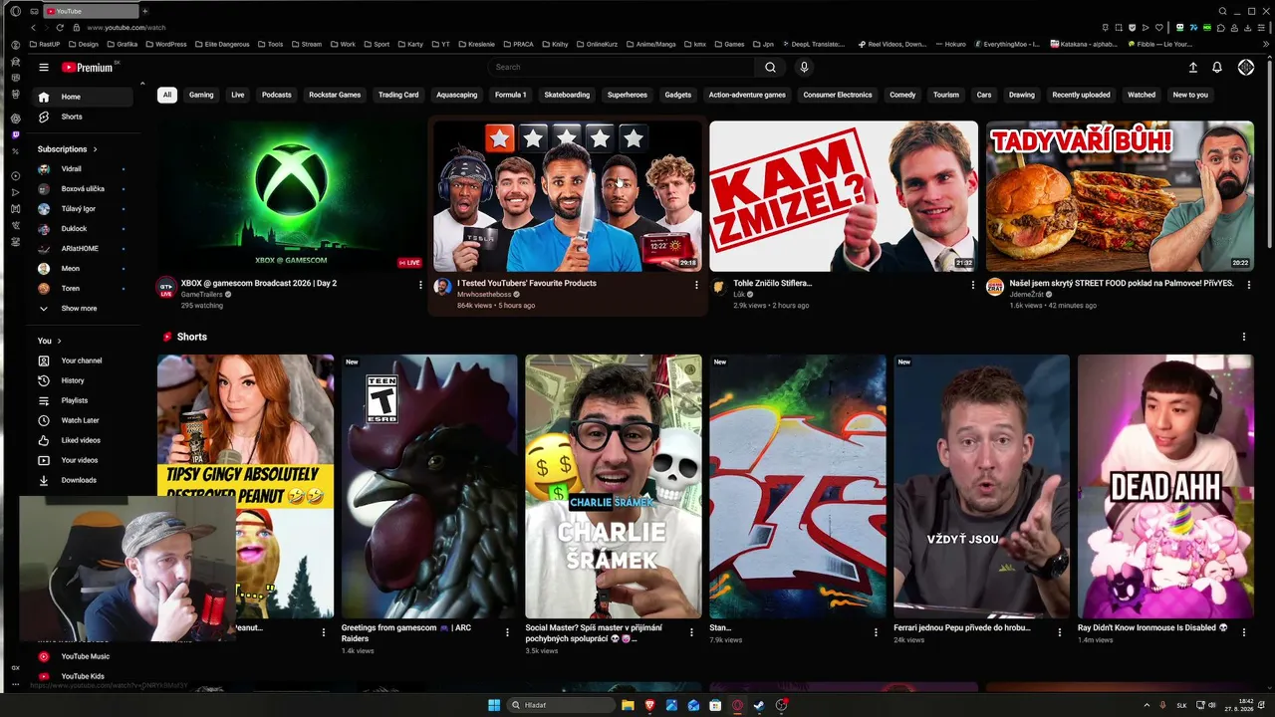Click the search magnifier button
The image size is (1275, 717).
point(770,67)
